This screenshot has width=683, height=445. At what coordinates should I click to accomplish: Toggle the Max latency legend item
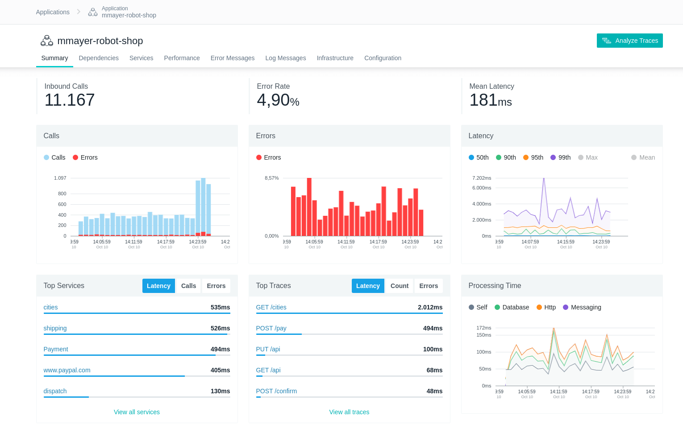click(587, 157)
